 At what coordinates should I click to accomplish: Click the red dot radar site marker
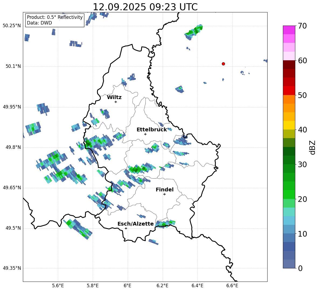[x=223, y=64]
